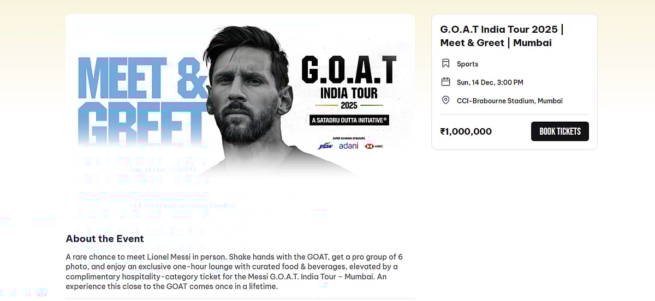
Task: Click the CCI-Brabourne Stadium, Mumbai venue text
Action: click(x=509, y=101)
